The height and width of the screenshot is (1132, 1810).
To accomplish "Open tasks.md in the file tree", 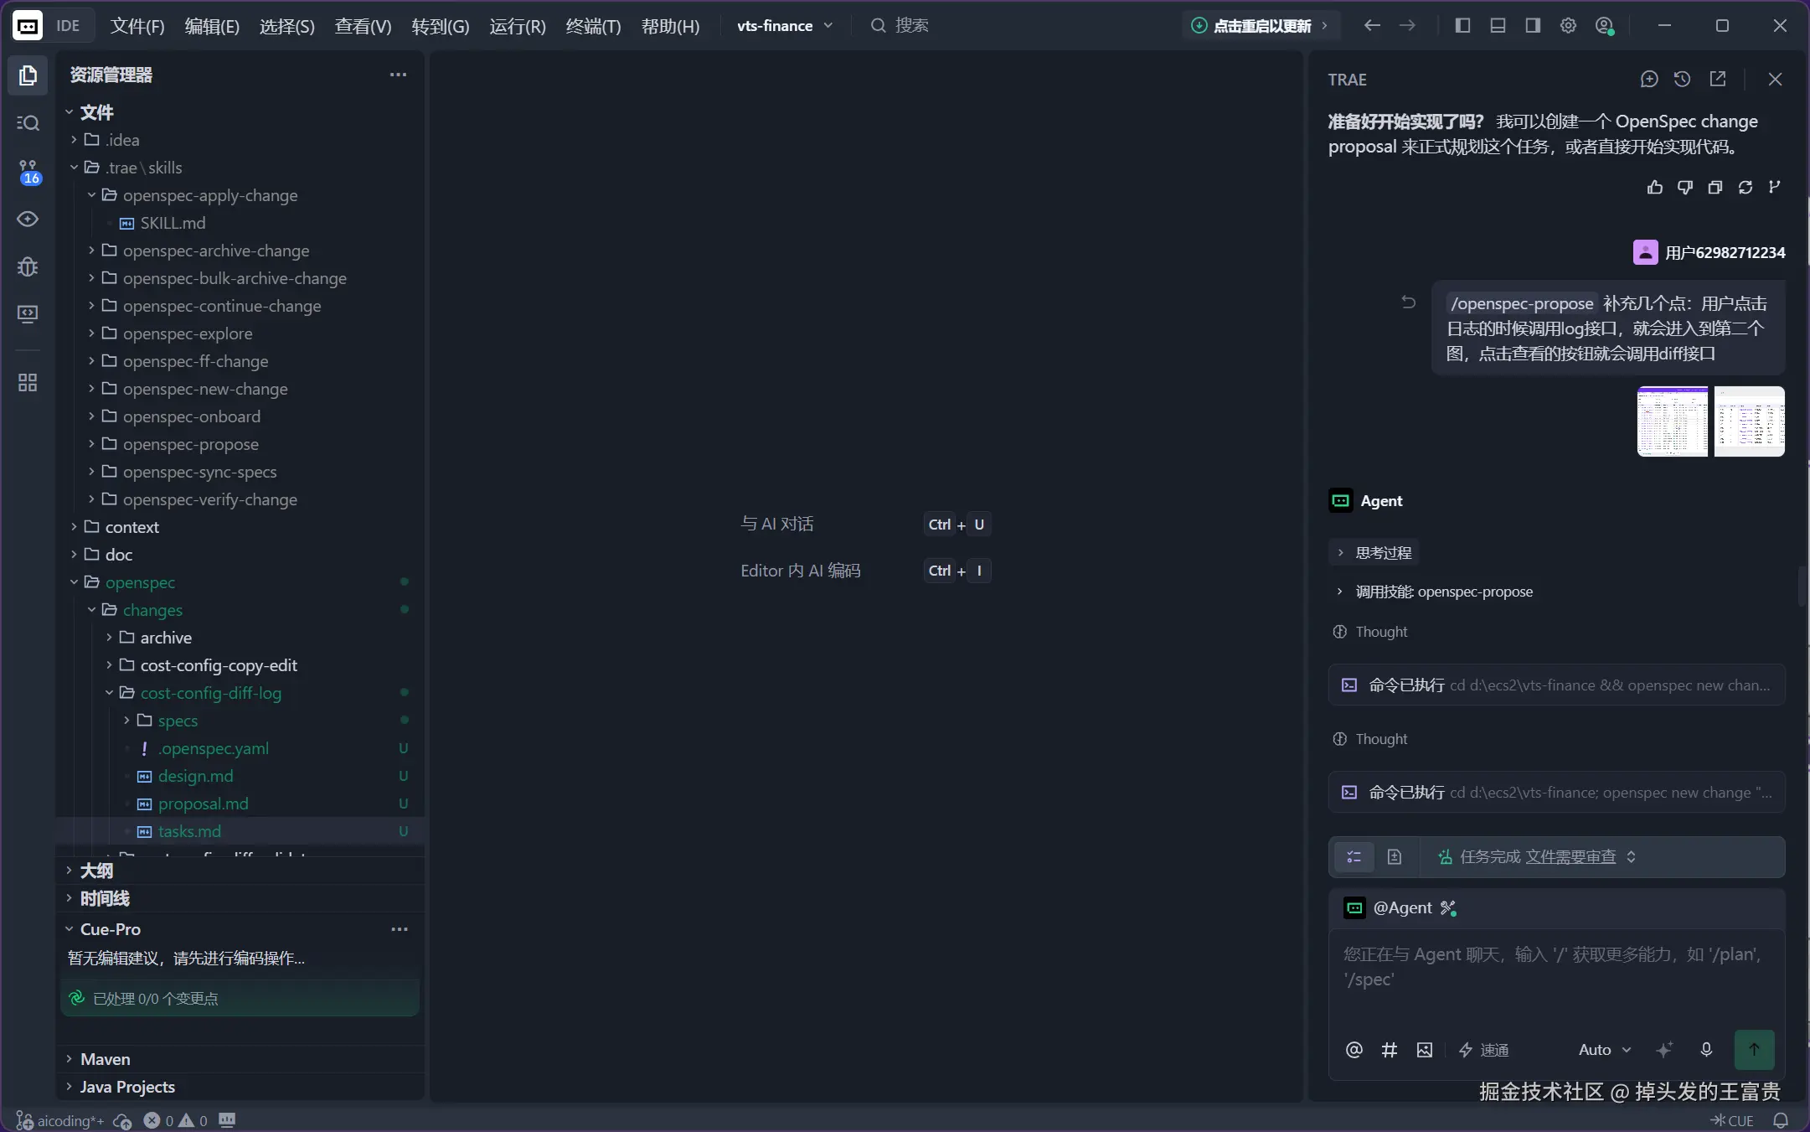I will [x=189, y=831].
